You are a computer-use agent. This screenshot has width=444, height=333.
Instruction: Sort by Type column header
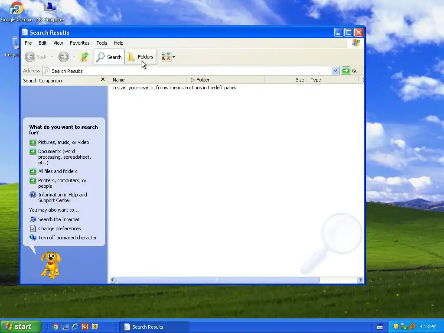(x=333, y=80)
